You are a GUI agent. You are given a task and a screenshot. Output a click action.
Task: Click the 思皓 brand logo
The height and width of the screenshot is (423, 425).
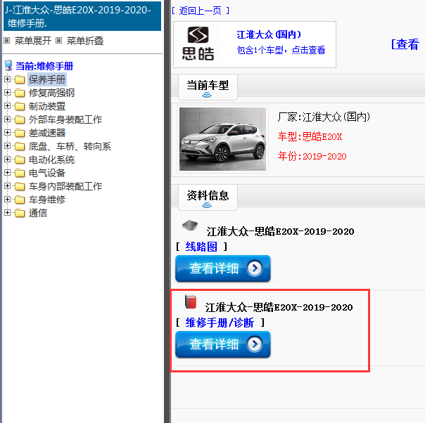coord(198,44)
